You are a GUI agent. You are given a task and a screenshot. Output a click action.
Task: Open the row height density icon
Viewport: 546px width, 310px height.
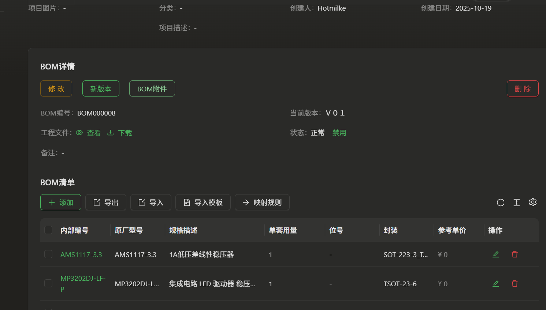(x=517, y=203)
